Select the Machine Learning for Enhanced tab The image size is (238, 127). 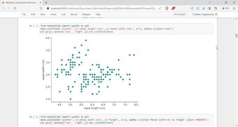point(21,2)
